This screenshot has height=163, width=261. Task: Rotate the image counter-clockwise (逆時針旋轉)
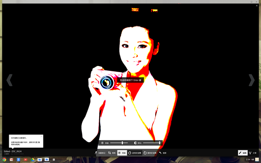point(135,153)
